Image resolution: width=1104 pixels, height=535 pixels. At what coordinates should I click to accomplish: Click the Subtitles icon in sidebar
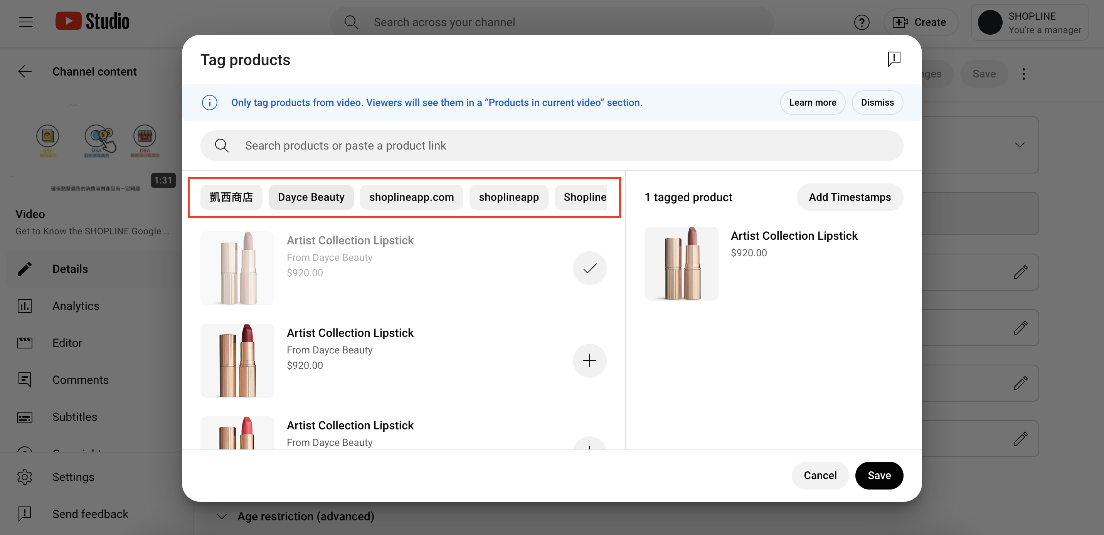click(x=24, y=417)
